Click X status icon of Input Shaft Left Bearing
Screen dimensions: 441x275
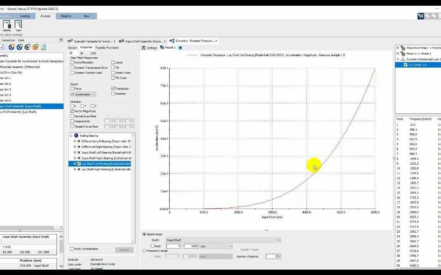point(79,152)
